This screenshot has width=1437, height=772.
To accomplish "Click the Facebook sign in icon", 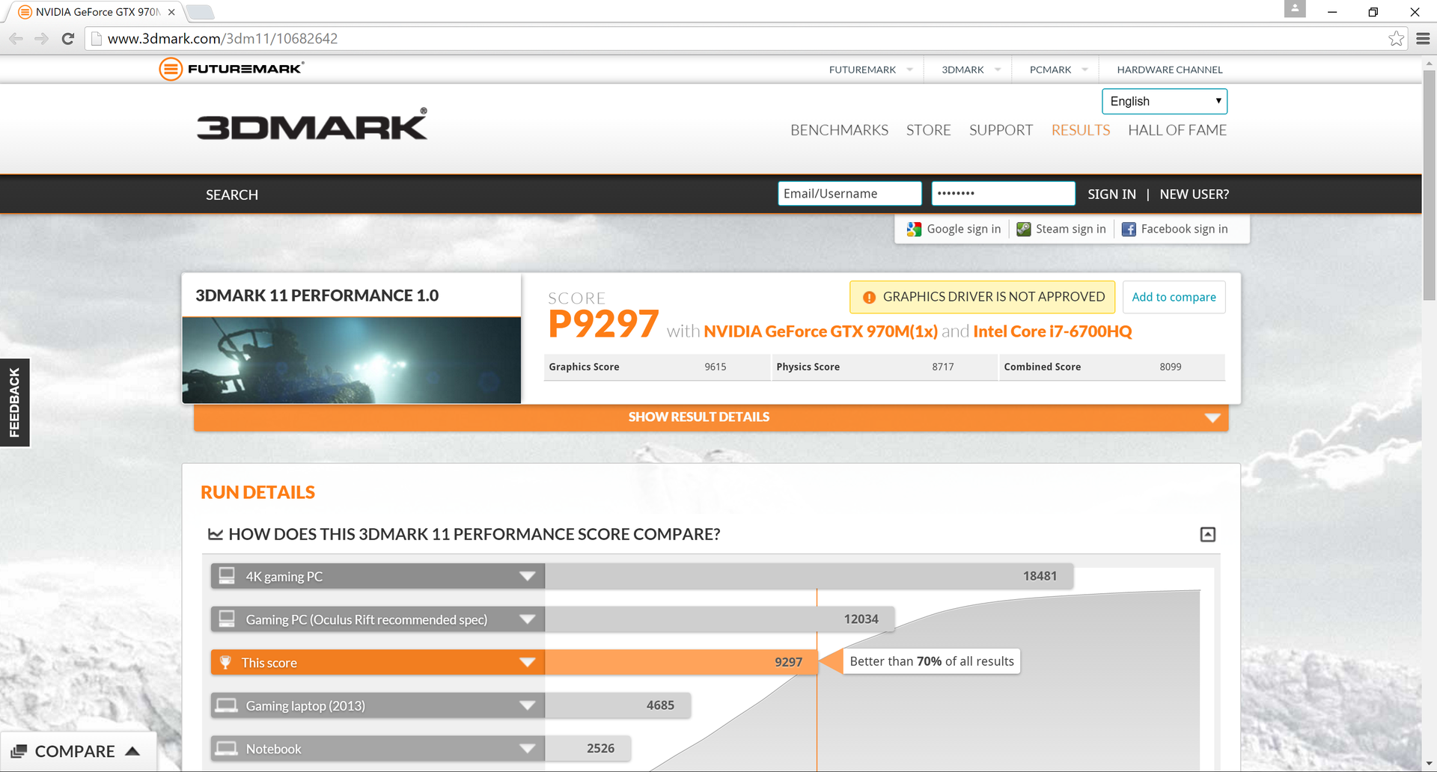I will (x=1129, y=229).
